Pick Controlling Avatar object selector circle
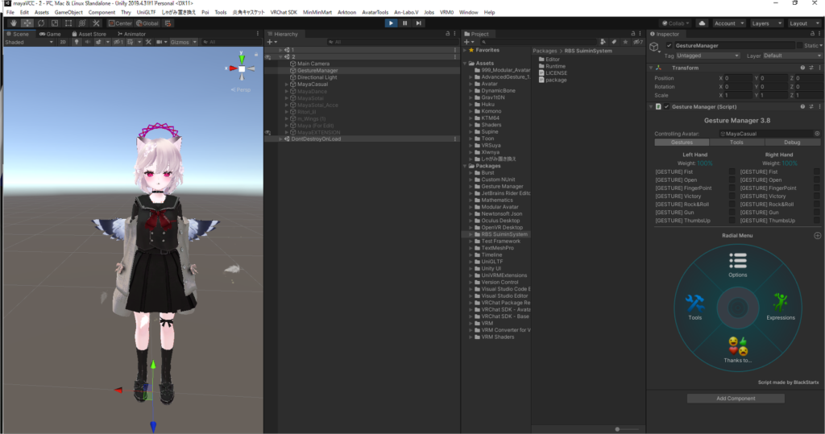The width and height of the screenshot is (825, 434). [817, 134]
